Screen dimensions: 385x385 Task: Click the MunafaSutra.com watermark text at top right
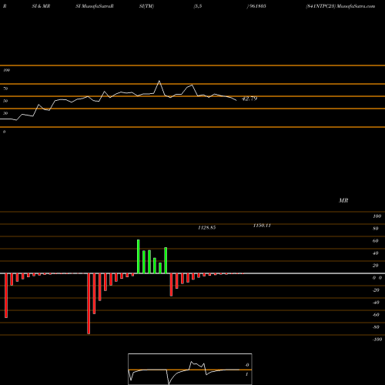356,6
